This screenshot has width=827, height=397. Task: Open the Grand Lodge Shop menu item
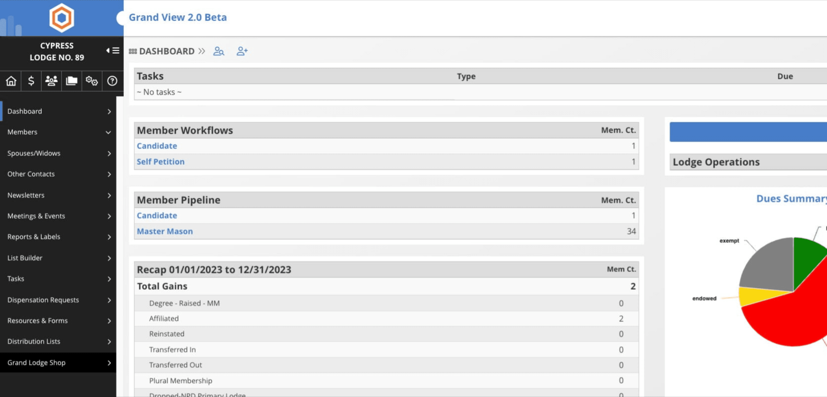tap(58, 363)
